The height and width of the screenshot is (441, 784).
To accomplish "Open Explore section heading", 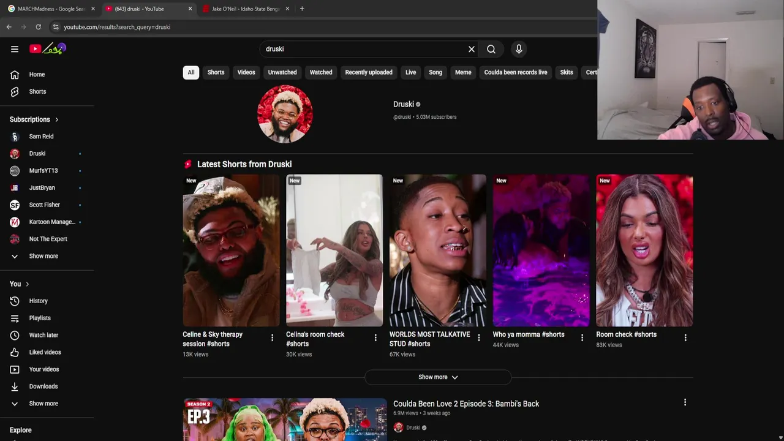I will click(x=21, y=430).
